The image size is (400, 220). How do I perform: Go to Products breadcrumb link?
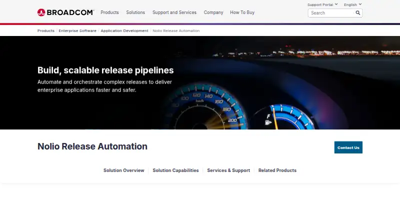tap(46, 30)
